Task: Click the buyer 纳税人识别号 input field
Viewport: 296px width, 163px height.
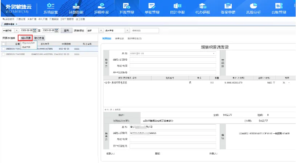Action: tap(173, 60)
